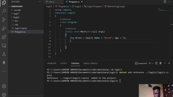Click the webcam video thumbnail

(156, 91)
